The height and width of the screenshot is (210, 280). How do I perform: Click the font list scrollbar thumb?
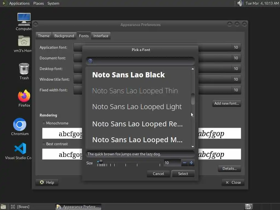(x=193, y=99)
